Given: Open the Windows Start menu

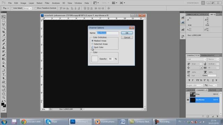Looking at the screenshot, I should click(x=4, y=122).
